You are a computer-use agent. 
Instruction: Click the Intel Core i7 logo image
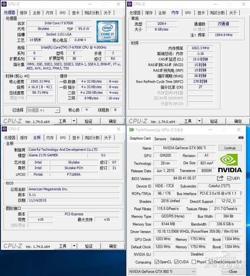click(x=107, y=32)
